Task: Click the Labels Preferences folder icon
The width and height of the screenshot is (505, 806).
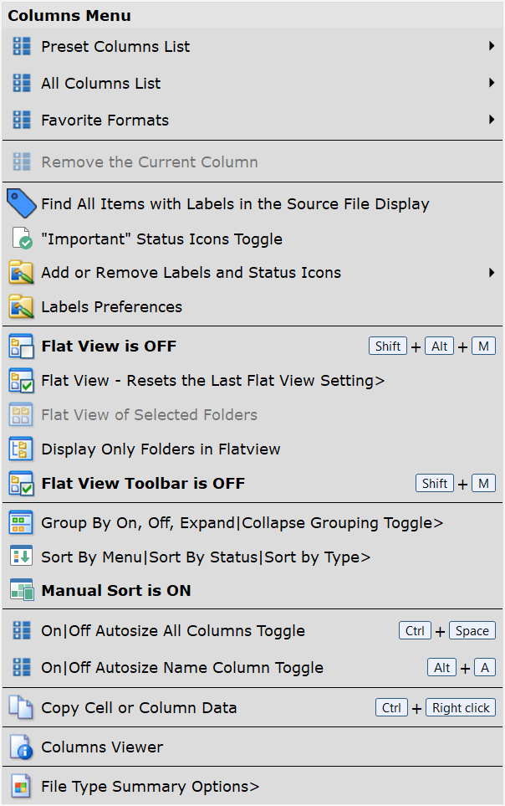Action: coord(21,307)
